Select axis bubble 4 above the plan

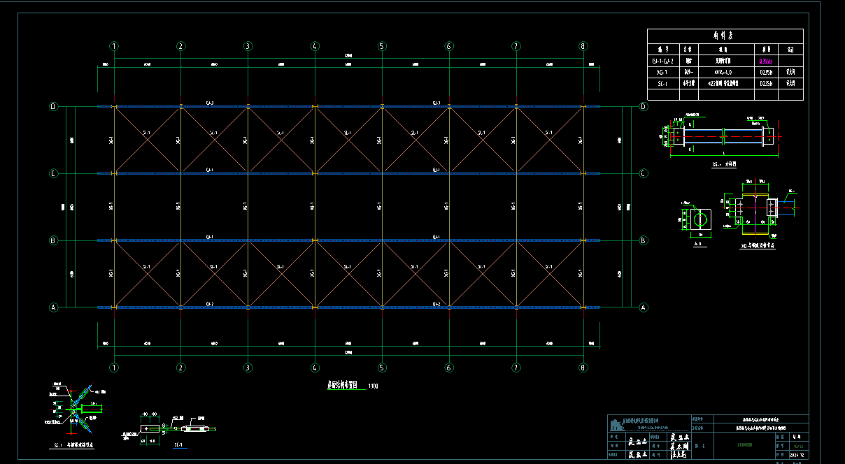(x=315, y=46)
